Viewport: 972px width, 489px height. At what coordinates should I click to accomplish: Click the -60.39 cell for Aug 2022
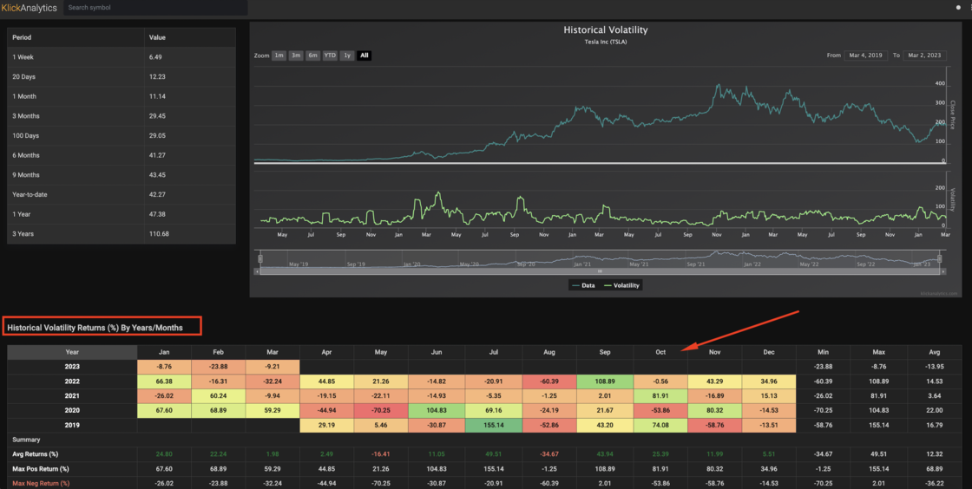click(x=549, y=381)
